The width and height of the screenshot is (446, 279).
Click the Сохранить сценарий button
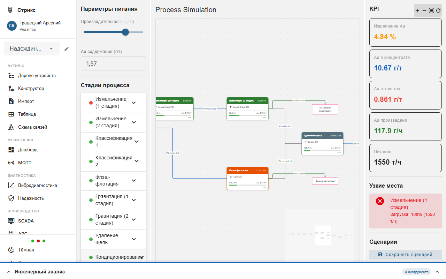coord(405,255)
